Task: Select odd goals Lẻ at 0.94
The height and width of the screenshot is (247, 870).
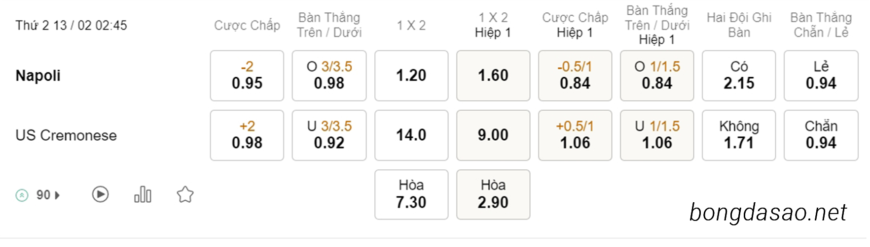Action: click(x=821, y=76)
